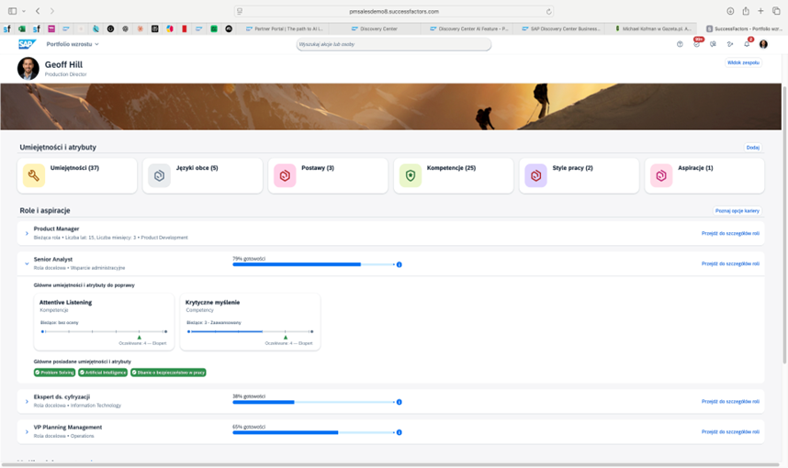Screen dimensions: 788x468
Task: Open the Umiejętności (37) wrench icon card
Action: click(34, 175)
